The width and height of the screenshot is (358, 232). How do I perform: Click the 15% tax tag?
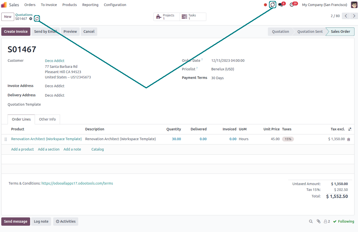tap(288, 139)
